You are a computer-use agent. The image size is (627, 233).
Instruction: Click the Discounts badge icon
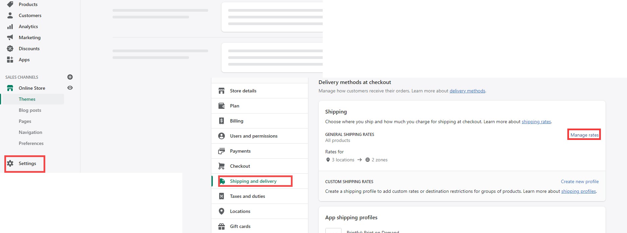10,49
